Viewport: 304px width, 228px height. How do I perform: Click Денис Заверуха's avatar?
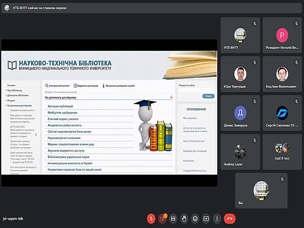coord(240,113)
